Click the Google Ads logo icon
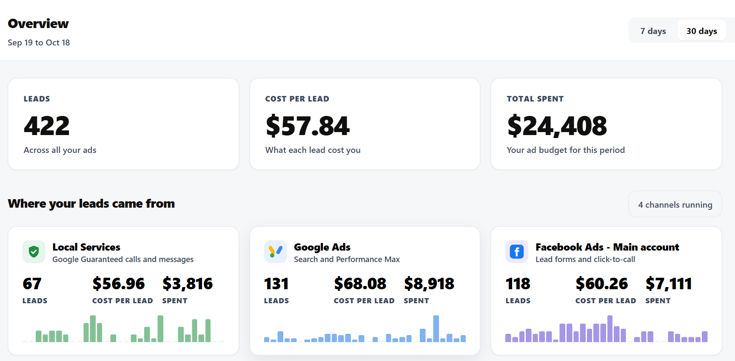Image resolution: width=735 pixels, height=361 pixels. (275, 252)
